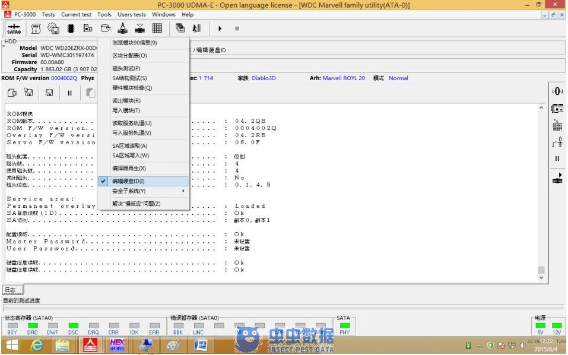
Task: Select 读出模块(R) menu item
Action: point(144,101)
